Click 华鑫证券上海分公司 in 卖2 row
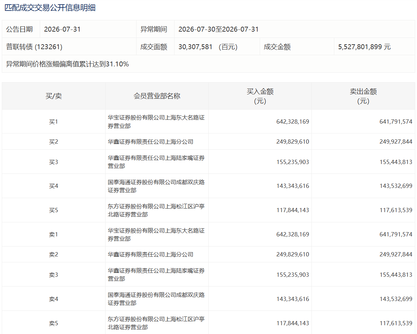The width and height of the screenshot is (417, 334). [151, 254]
